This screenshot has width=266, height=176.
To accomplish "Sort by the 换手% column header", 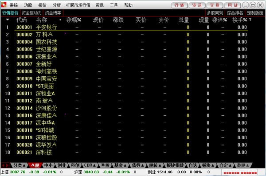I will click(x=239, y=20).
